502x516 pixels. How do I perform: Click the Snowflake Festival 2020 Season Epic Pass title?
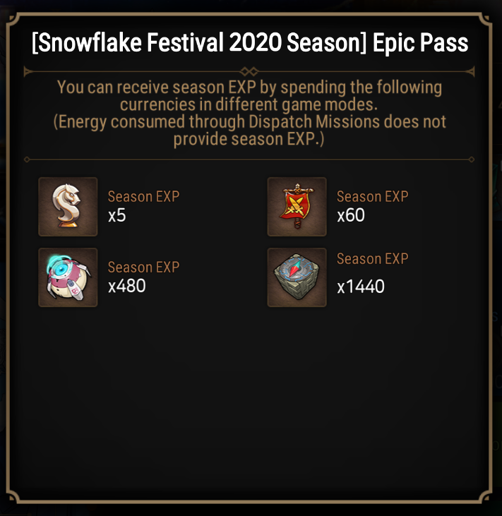click(250, 43)
